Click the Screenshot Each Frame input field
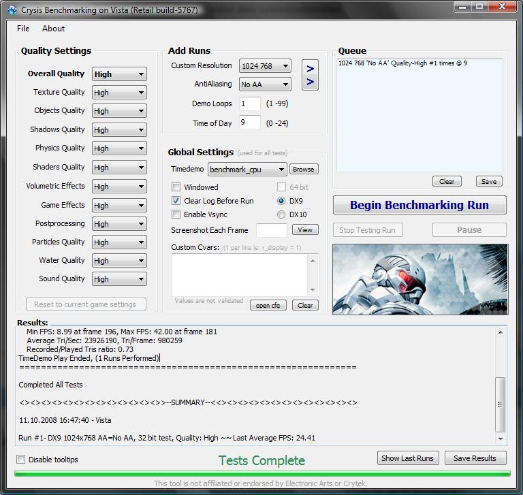Screen dimensions: 523x495 [x=272, y=230]
